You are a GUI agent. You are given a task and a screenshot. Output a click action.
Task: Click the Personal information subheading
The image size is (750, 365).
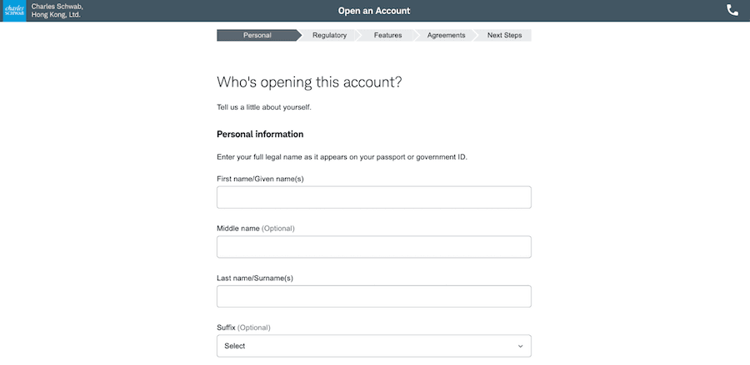[x=260, y=134]
